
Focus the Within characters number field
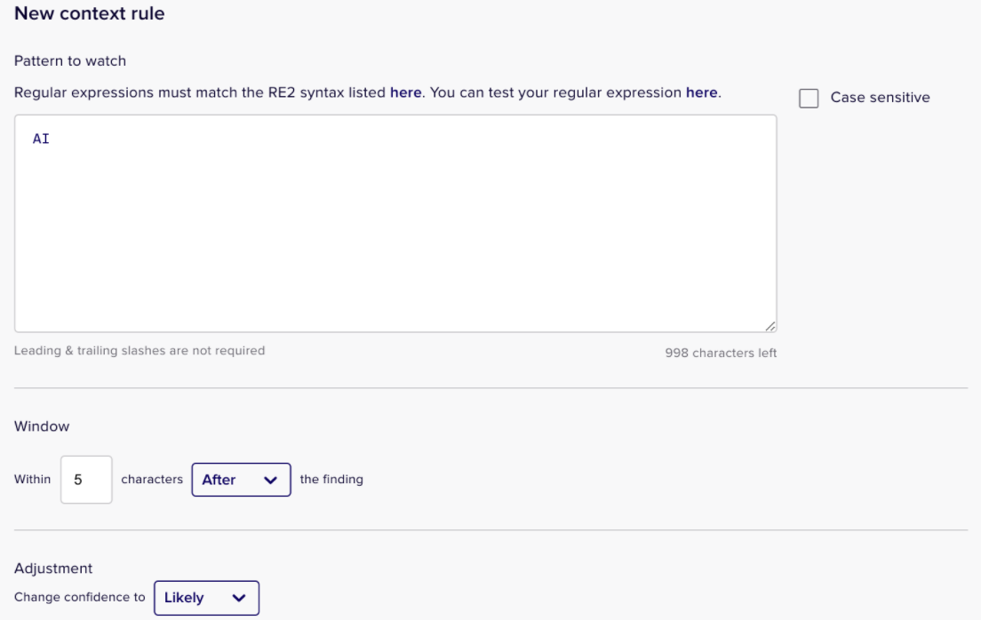(86, 480)
